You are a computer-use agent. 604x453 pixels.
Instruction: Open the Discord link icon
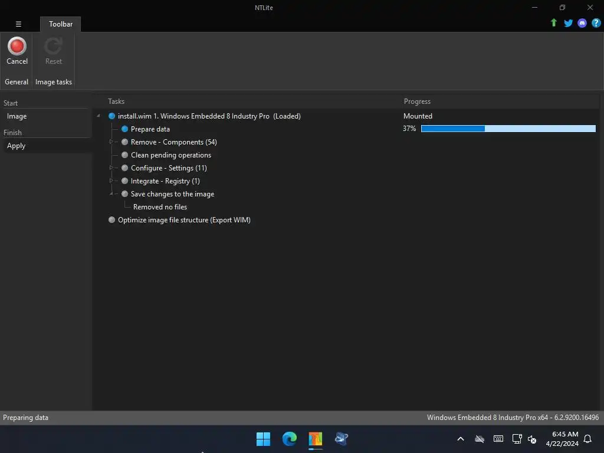[582, 23]
